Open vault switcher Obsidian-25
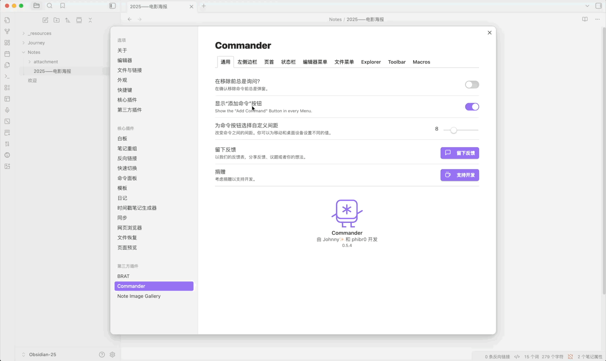This screenshot has height=361, width=606. pos(39,354)
